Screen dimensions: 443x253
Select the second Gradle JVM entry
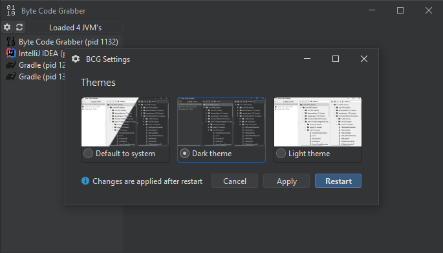[x=36, y=77]
